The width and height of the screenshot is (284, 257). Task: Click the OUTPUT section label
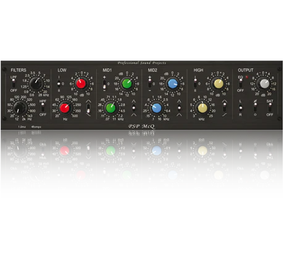[x=246, y=70]
